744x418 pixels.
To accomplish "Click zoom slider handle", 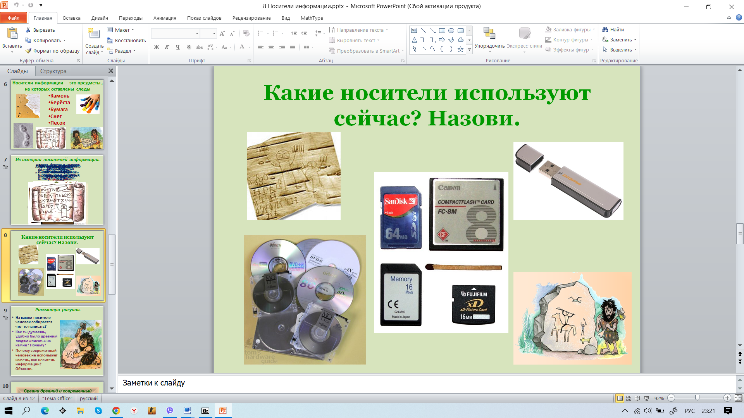I will tap(697, 398).
